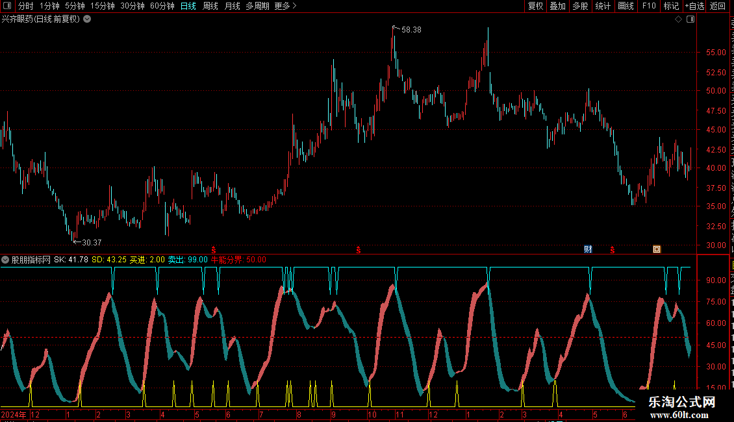Click the 返回 back button
The width and height of the screenshot is (734, 422).
point(718,6)
